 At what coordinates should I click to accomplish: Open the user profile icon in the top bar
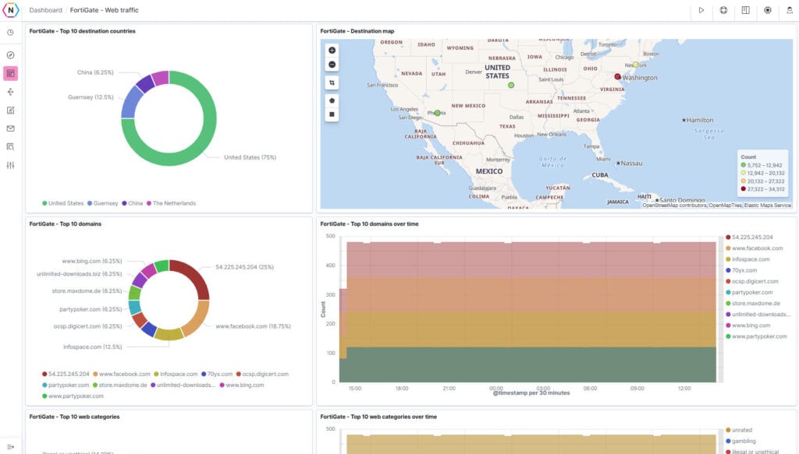[x=789, y=10]
